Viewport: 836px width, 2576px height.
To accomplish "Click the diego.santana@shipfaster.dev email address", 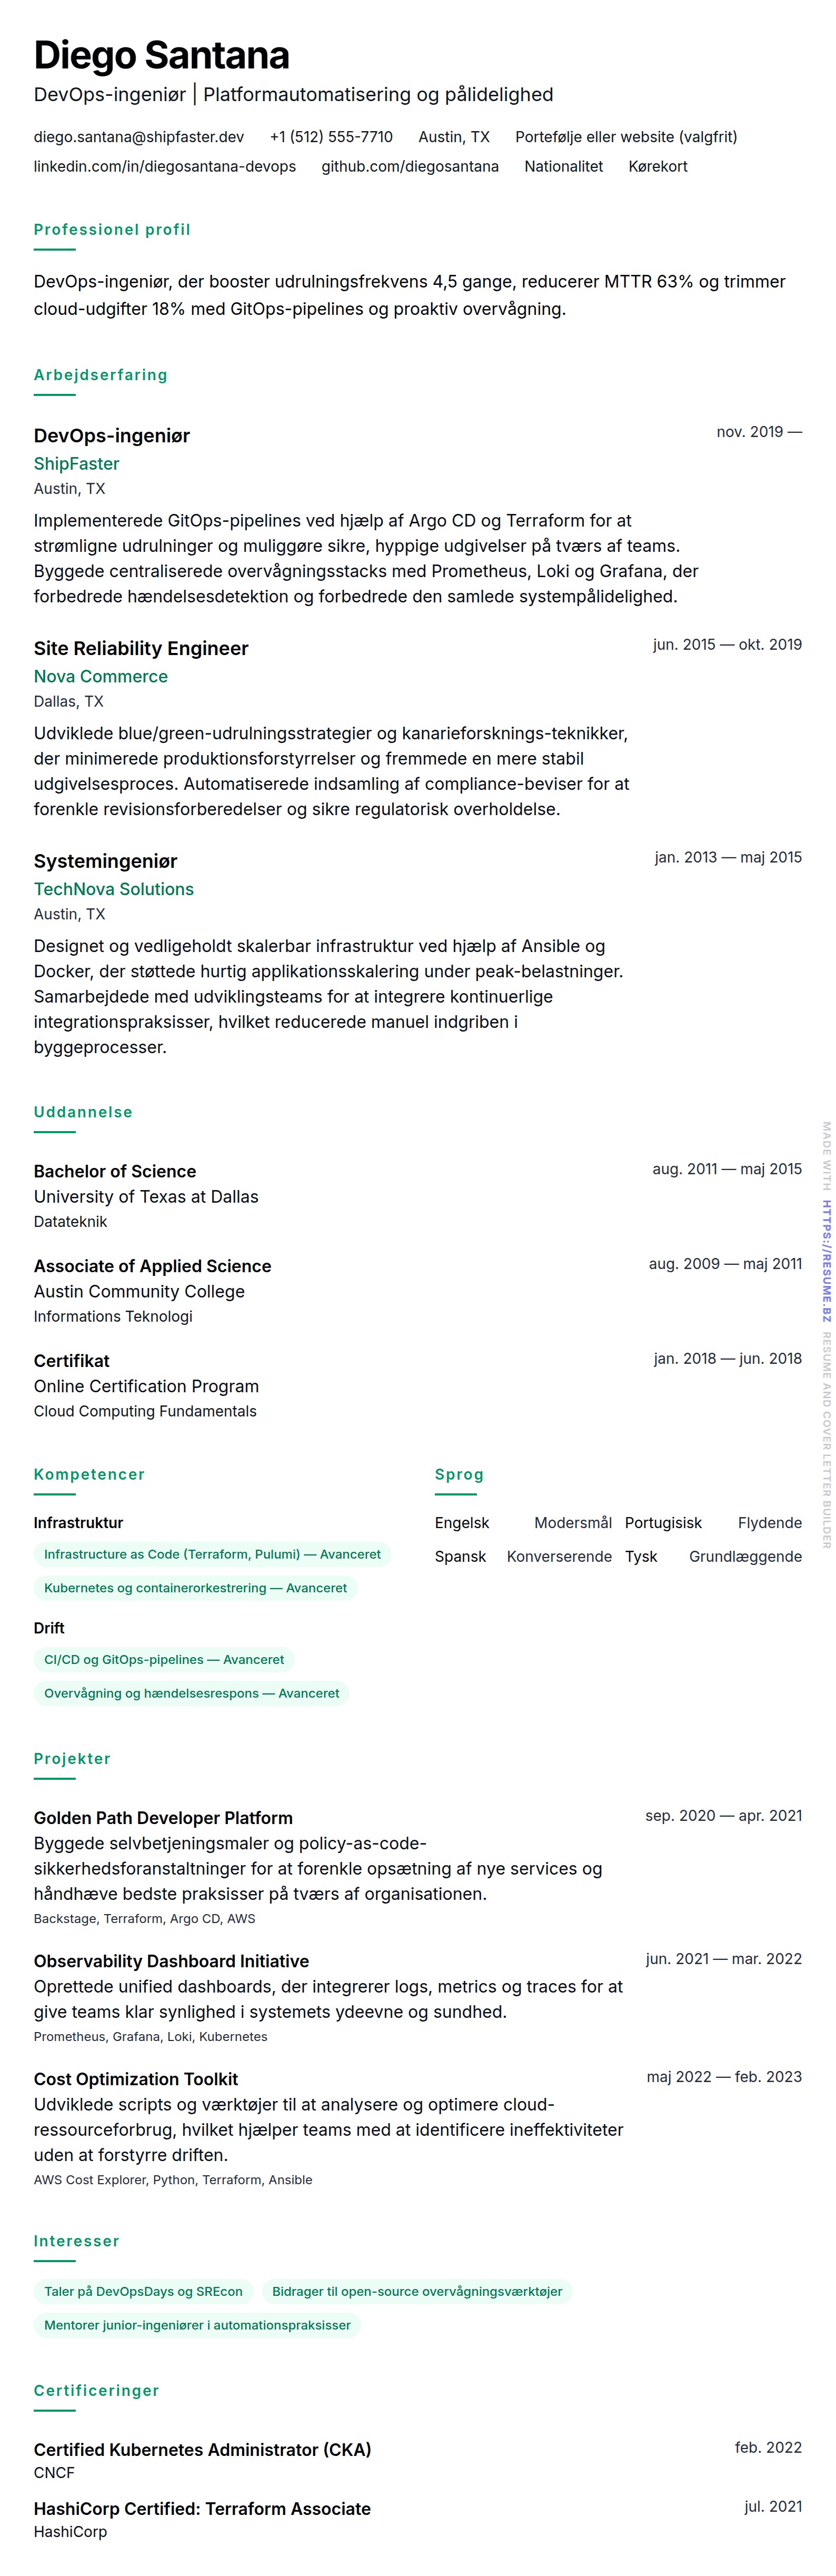I will [x=139, y=137].
